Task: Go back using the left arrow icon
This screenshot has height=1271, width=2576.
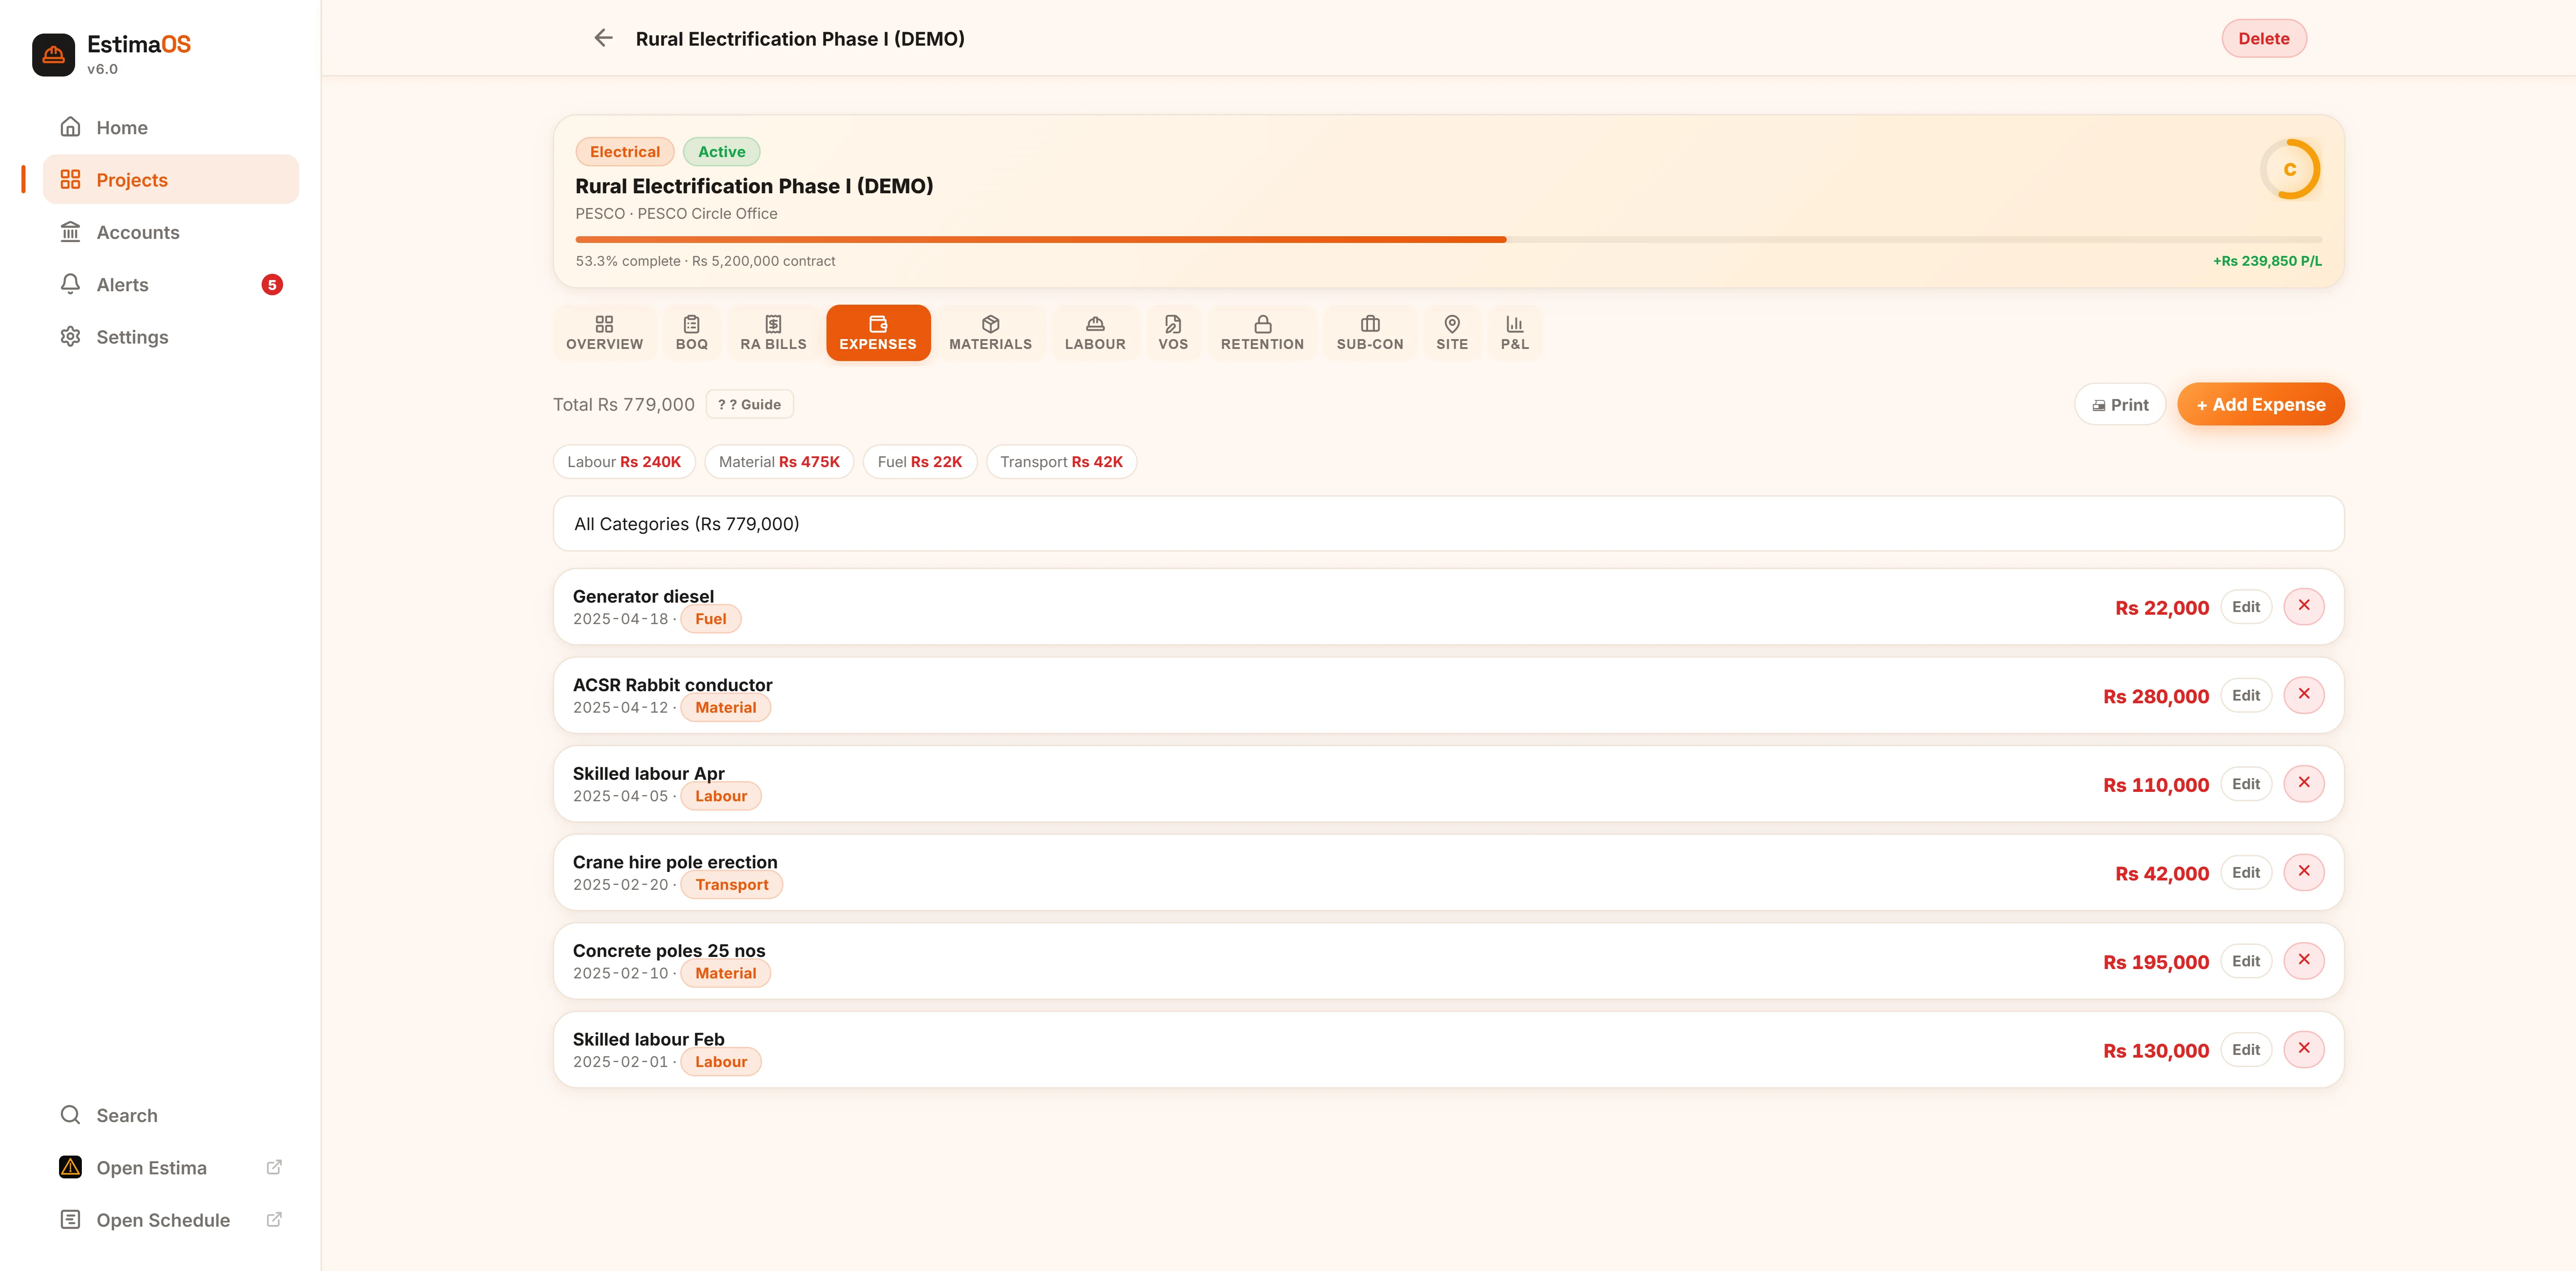Action: pyautogui.click(x=603, y=38)
